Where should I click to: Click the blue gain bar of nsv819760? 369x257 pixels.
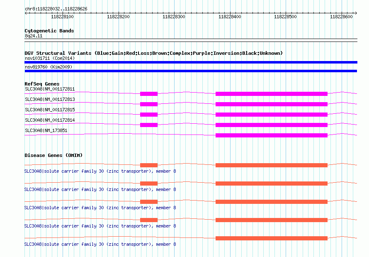click(x=191, y=71)
